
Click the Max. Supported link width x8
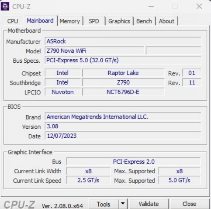(x=179, y=171)
